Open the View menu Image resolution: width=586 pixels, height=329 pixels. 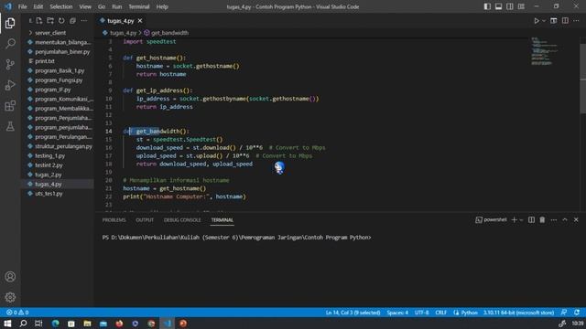click(x=85, y=6)
